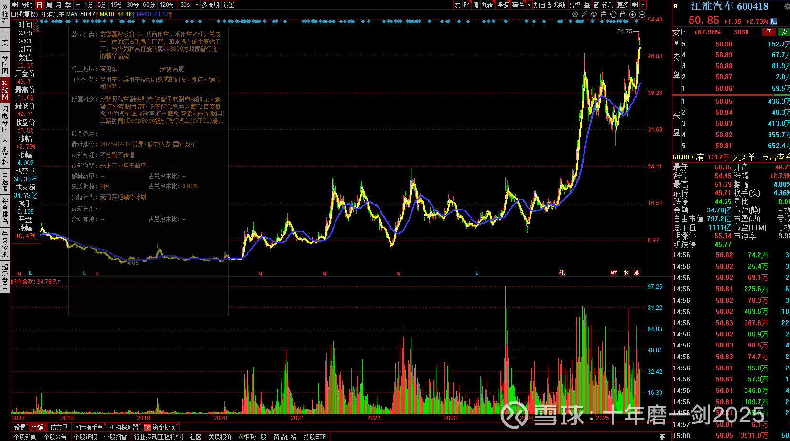Open the 设置 menu beside 多周期
This screenshot has height=441, width=790.
(x=229, y=5)
